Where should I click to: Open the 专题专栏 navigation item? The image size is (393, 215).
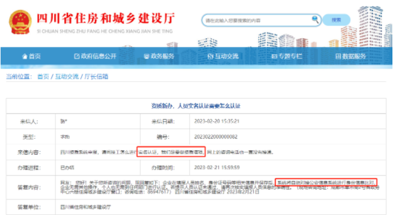[287, 56]
